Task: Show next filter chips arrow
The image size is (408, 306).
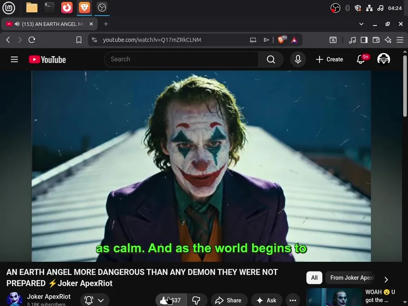Action: pos(386,280)
